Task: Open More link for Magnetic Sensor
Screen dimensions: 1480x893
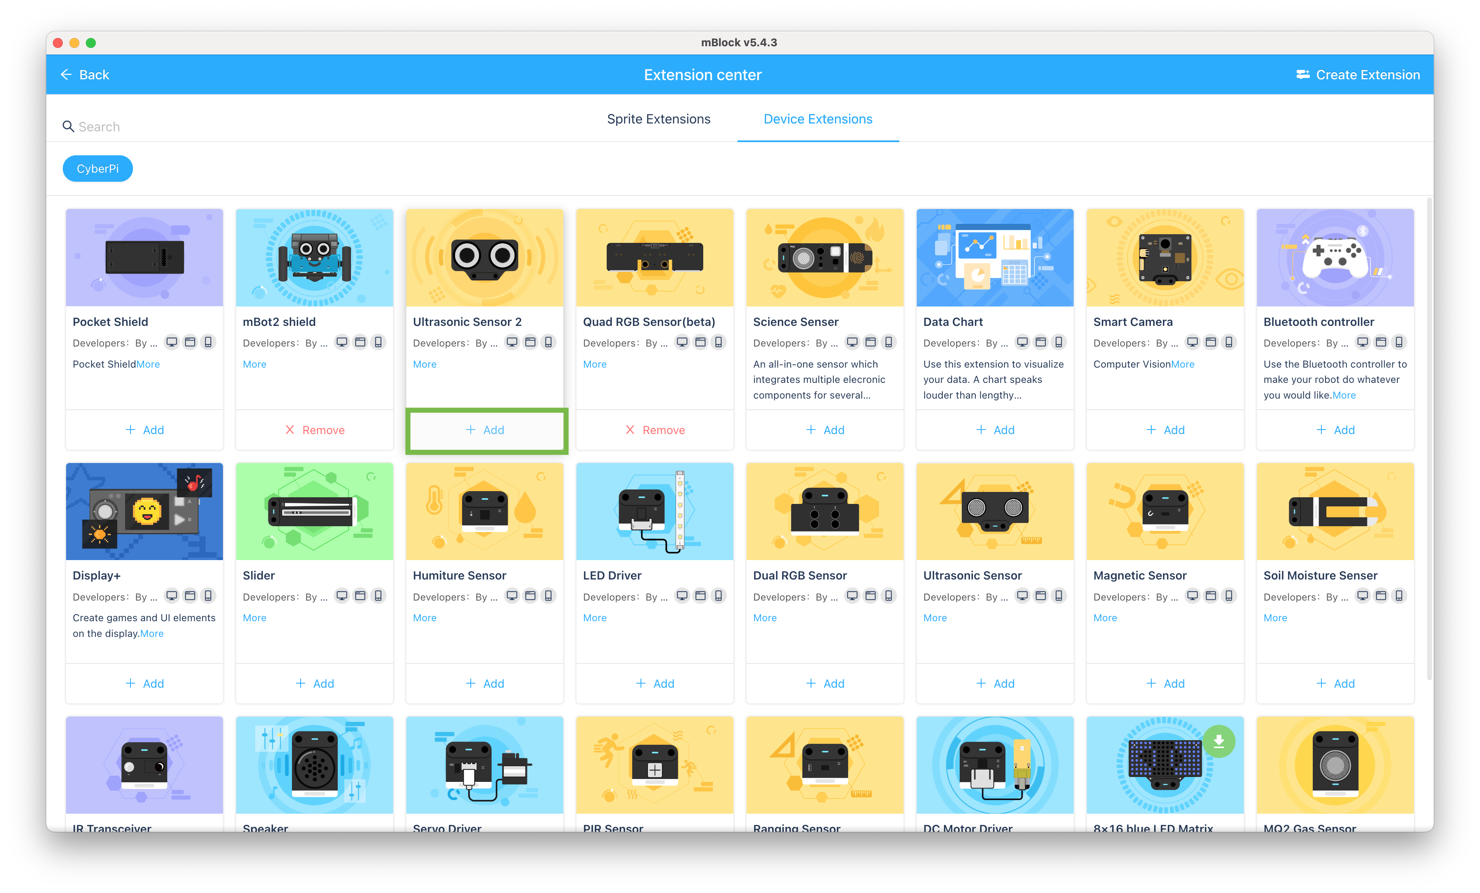Action: click(x=1105, y=618)
